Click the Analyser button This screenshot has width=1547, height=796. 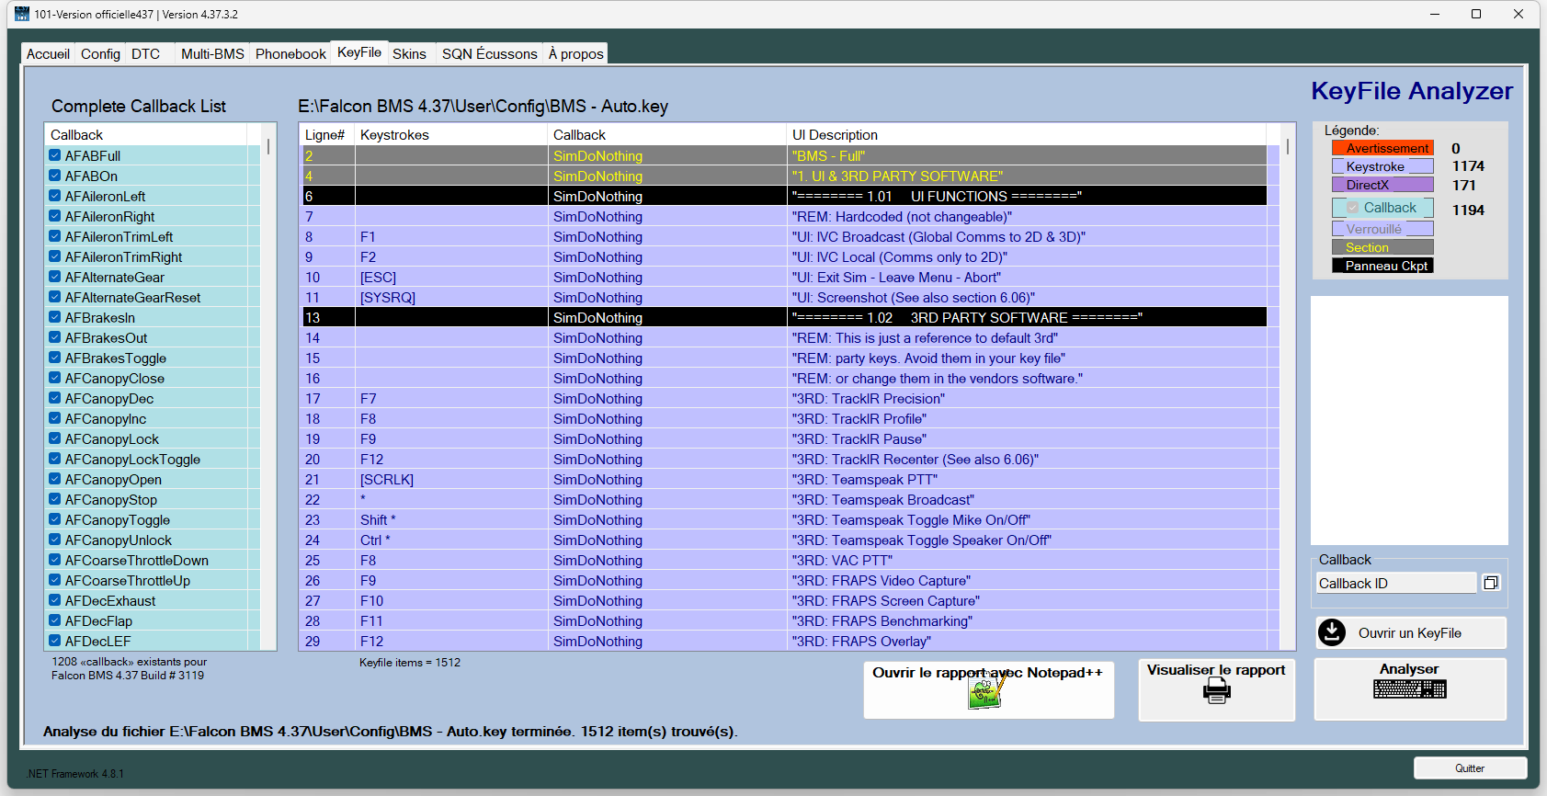1409,689
